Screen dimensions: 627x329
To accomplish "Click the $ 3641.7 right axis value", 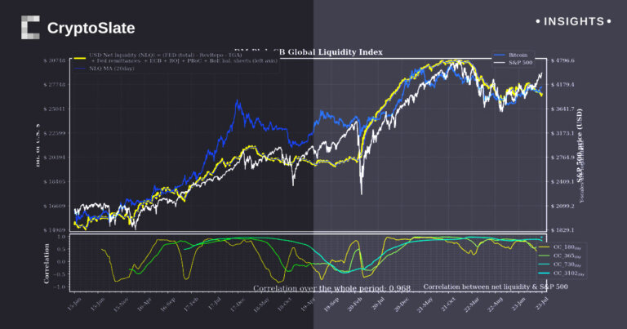I will point(563,109).
